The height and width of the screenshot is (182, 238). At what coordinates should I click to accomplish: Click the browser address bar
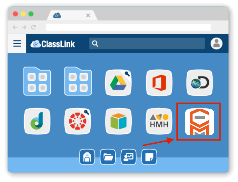pyautogui.click(x=128, y=27)
